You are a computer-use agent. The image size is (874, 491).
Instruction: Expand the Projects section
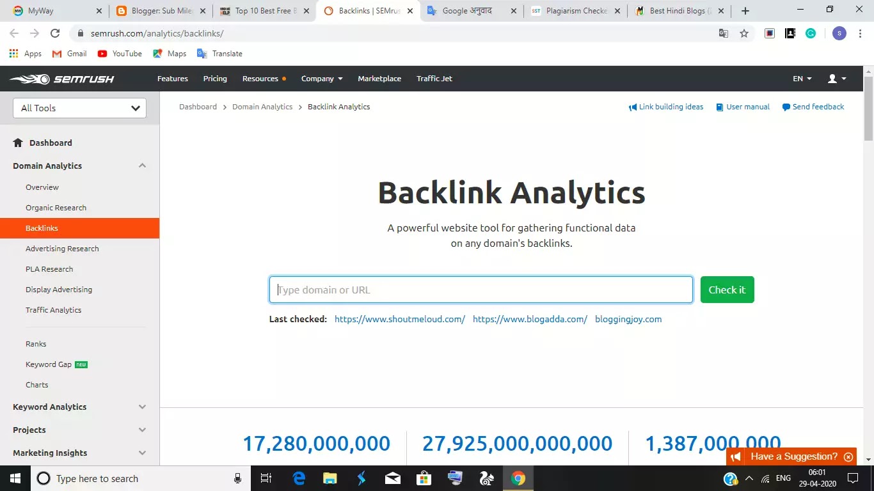pos(142,430)
